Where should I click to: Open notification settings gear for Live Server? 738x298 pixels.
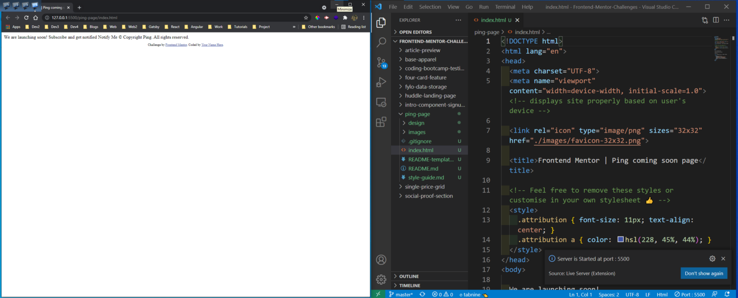pos(712,259)
